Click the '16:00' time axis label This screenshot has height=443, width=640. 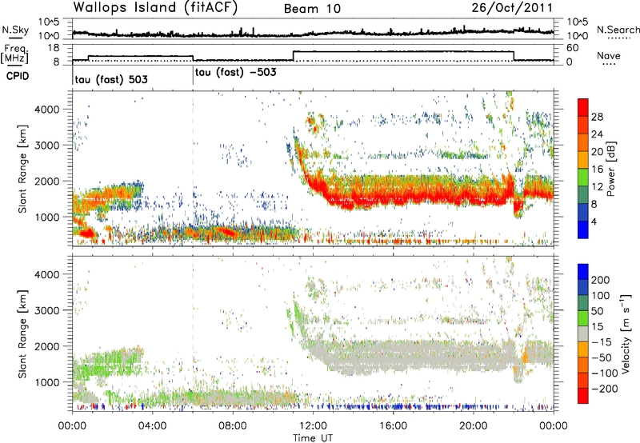pos(393,426)
